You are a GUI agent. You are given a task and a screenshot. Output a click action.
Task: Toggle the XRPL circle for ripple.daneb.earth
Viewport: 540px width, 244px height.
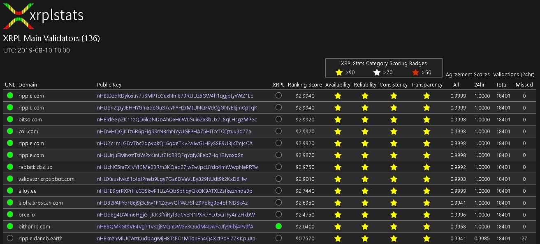tap(278, 238)
